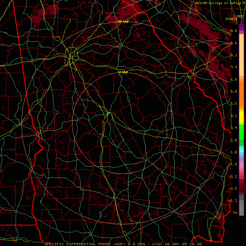246x246 pixels.
Task: Click the -1.3 scale value
Action: [x=233, y=201]
